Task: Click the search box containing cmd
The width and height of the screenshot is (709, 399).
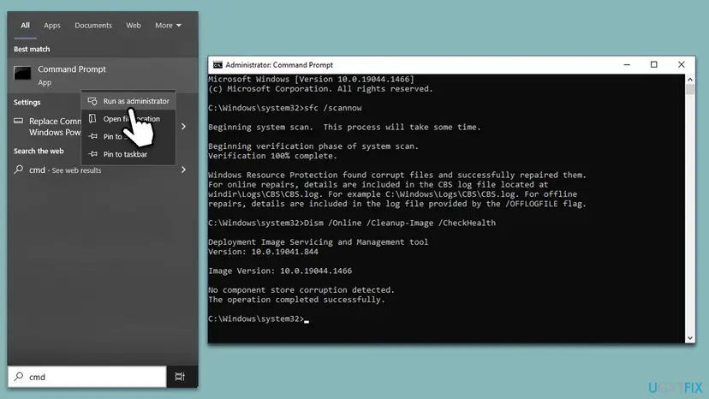Action: coord(87,377)
